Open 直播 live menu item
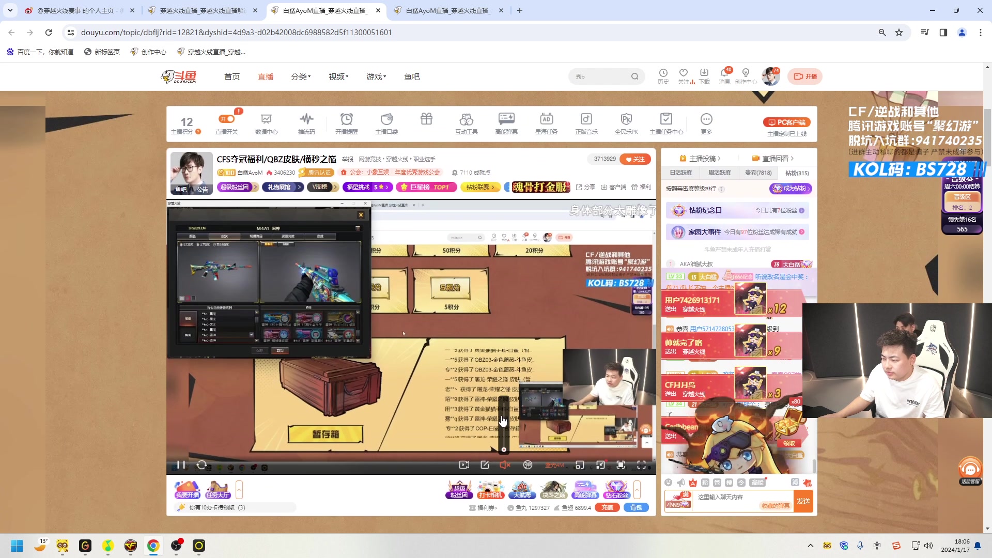 (x=266, y=76)
